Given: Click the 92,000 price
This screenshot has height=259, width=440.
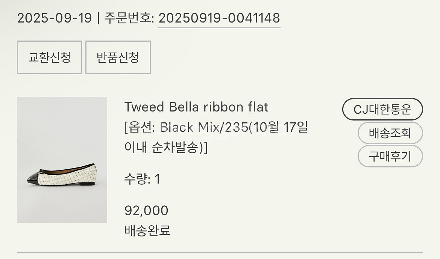Looking at the screenshot, I should [146, 211].
